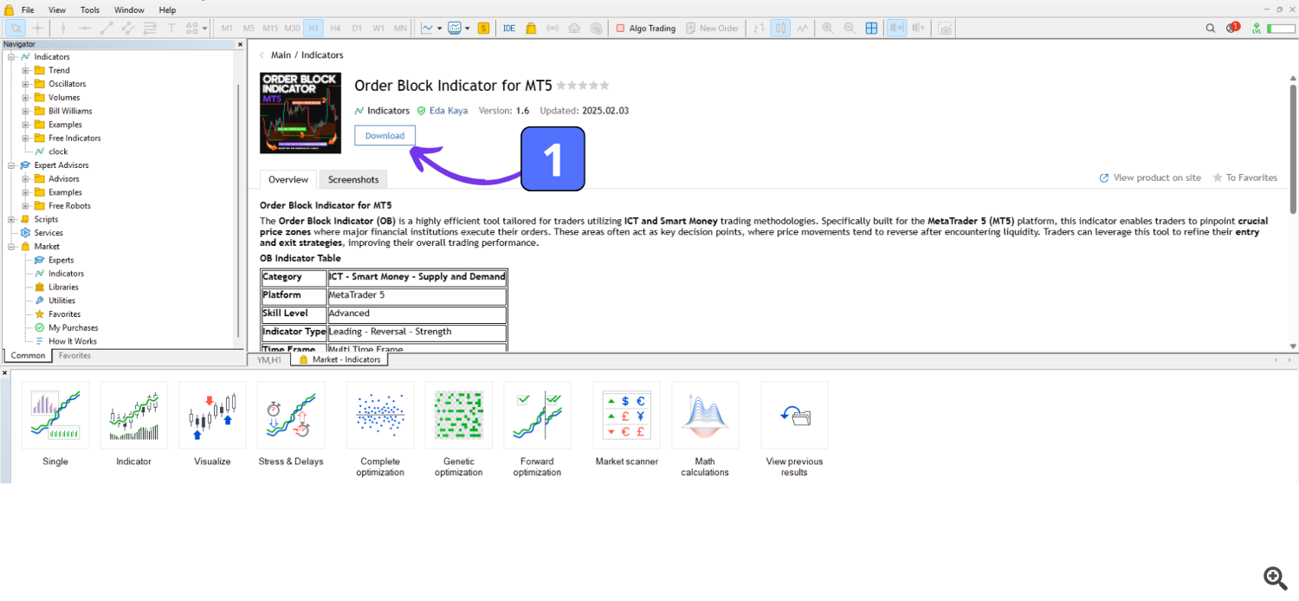Open the MetaEditor IDE from toolbar
This screenshot has width=1299, height=601.
(x=509, y=28)
